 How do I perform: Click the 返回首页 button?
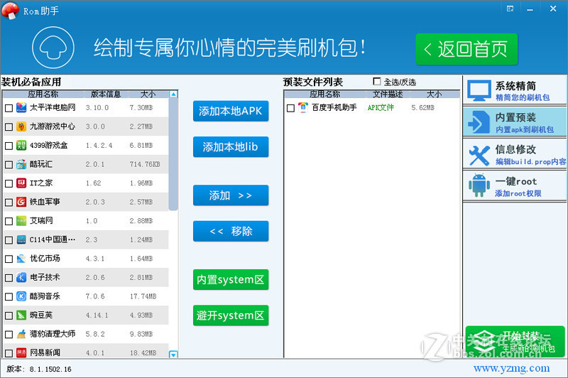coord(466,49)
